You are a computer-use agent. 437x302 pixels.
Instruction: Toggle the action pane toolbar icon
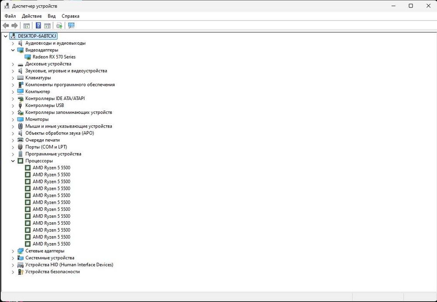click(47, 26)
